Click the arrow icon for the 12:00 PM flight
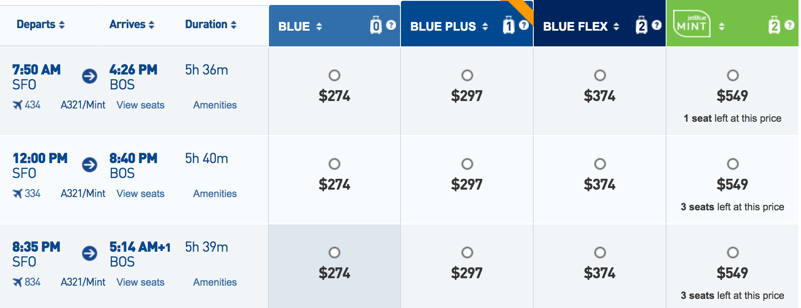 coord(89,165)
